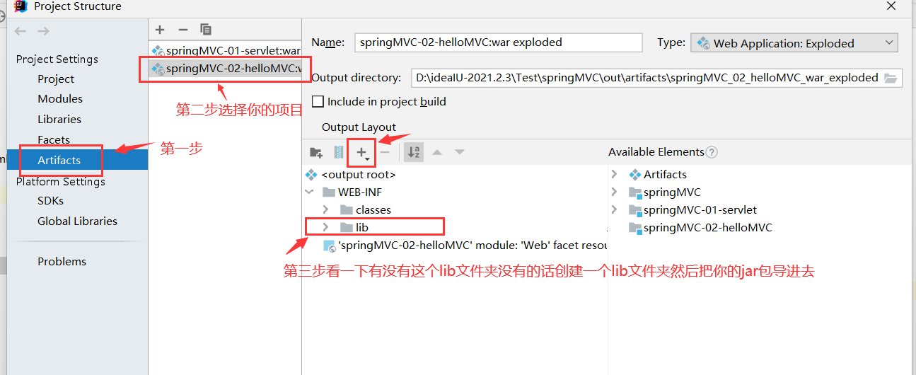Open help for Available Elements
This screenshot has height=375, width=916.
pyautogui.click(x=712, y=152)
